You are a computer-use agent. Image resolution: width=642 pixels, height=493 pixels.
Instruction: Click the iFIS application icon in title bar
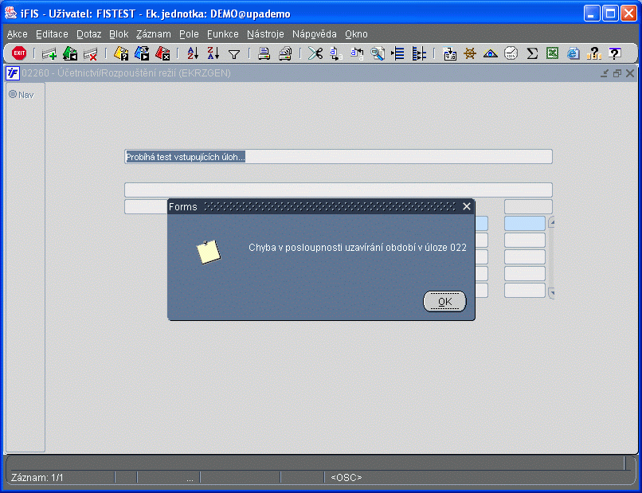pos(10,13)
